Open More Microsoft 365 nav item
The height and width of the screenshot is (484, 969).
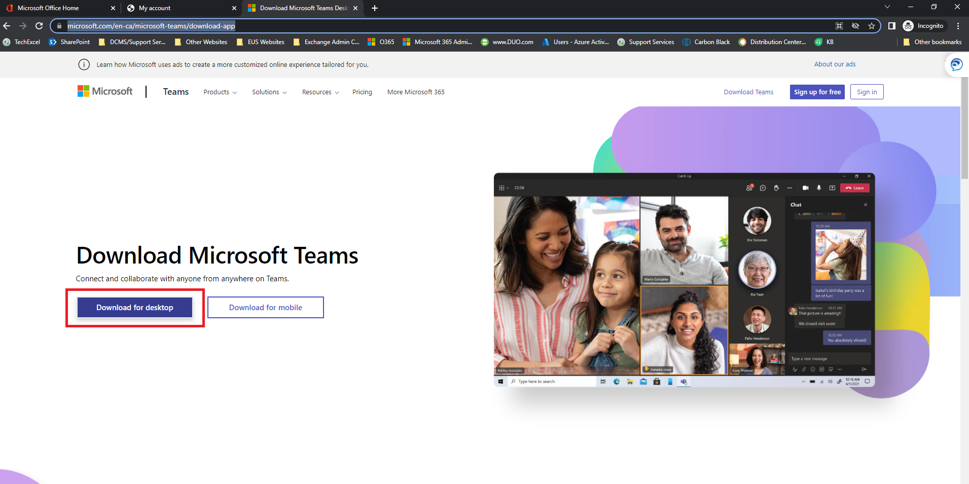coord(416,92)
